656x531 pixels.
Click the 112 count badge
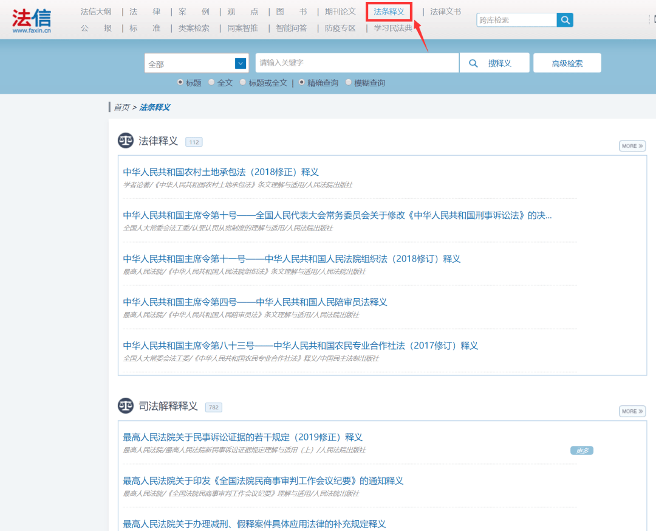click(194, 142)
